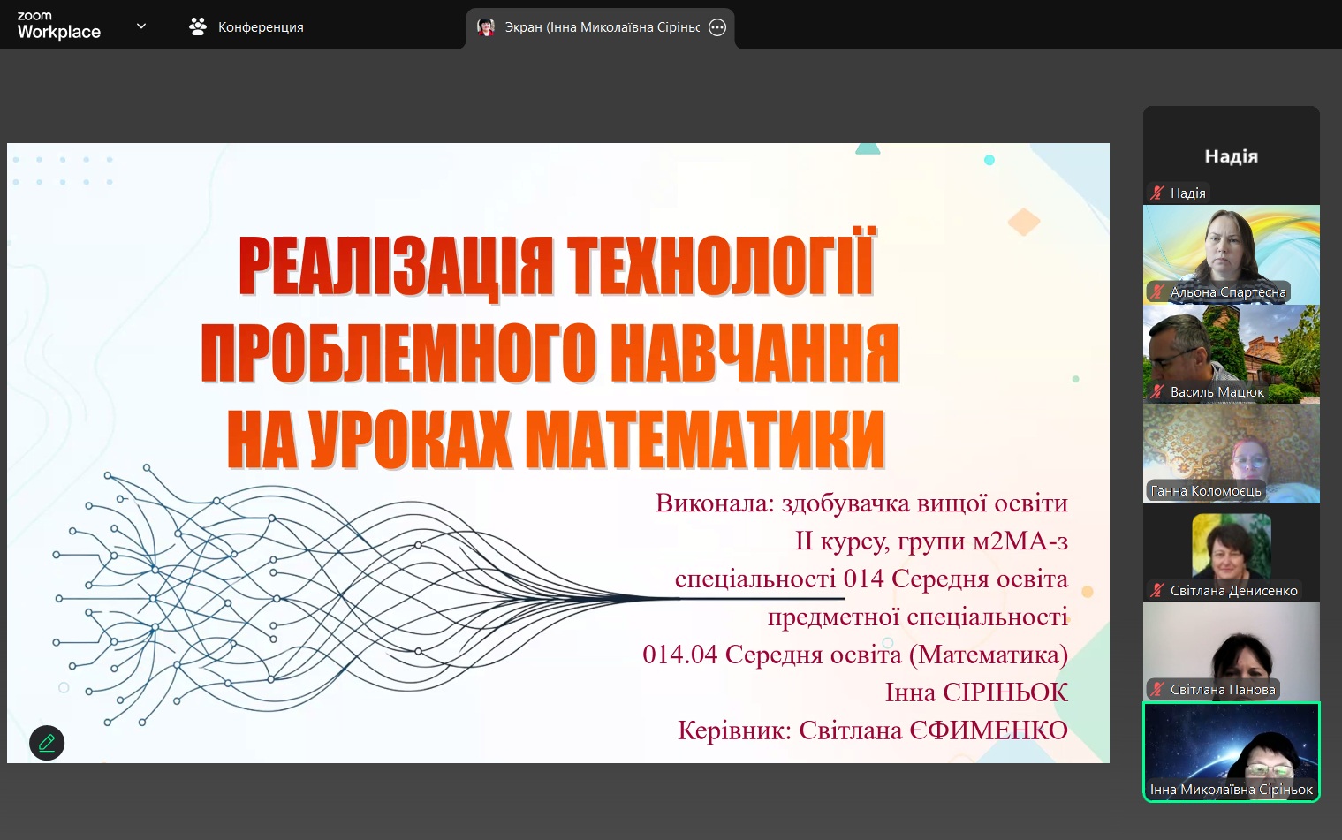Viewport: 1342px width, 840px height.
Task: Click Надія's muted microphone icon
Action: (x=1157, y=193)
